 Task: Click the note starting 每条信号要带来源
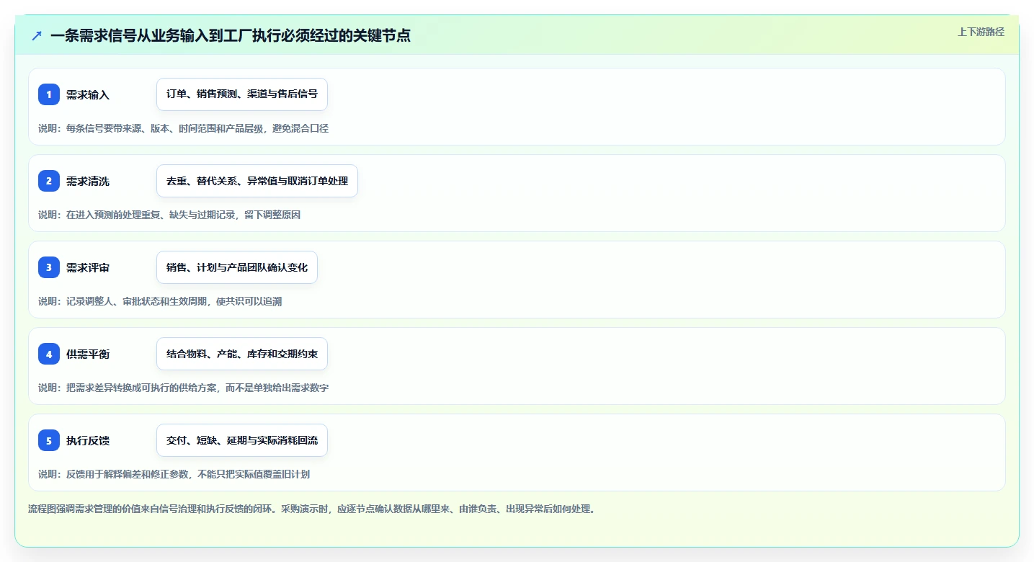click(x=183, y=128)
